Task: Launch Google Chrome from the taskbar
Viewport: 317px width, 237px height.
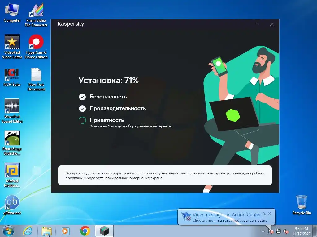Action: (85, 231)
